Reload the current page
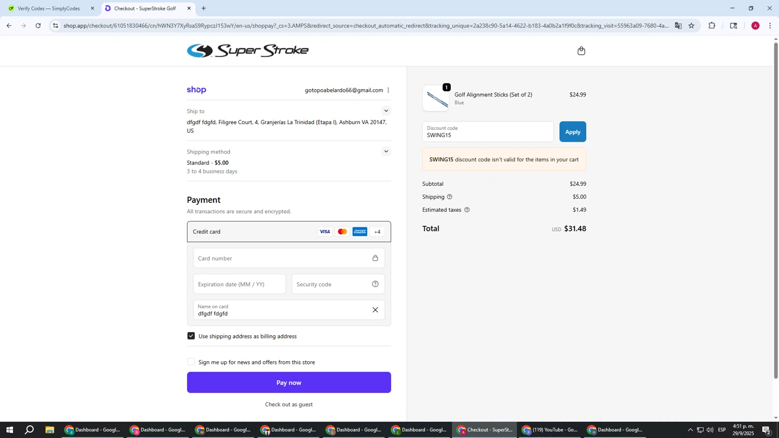The width and height of the screenshot is (779, 438). coord(38,25)
